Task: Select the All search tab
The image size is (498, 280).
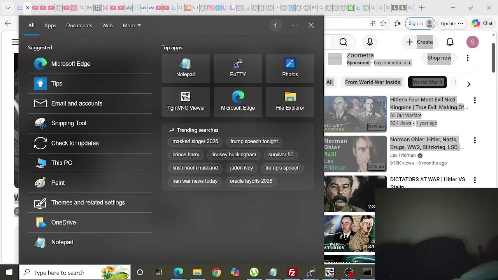Action: point(31,25)
